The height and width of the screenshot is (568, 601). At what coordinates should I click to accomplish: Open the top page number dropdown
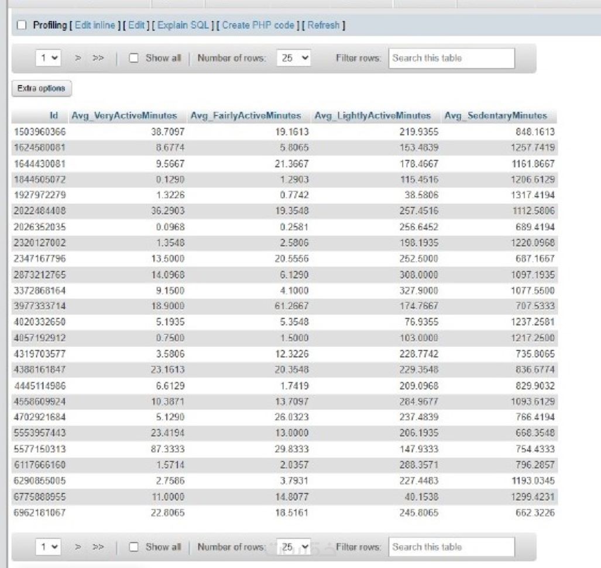pyautogui.click(x=49, y=58)
